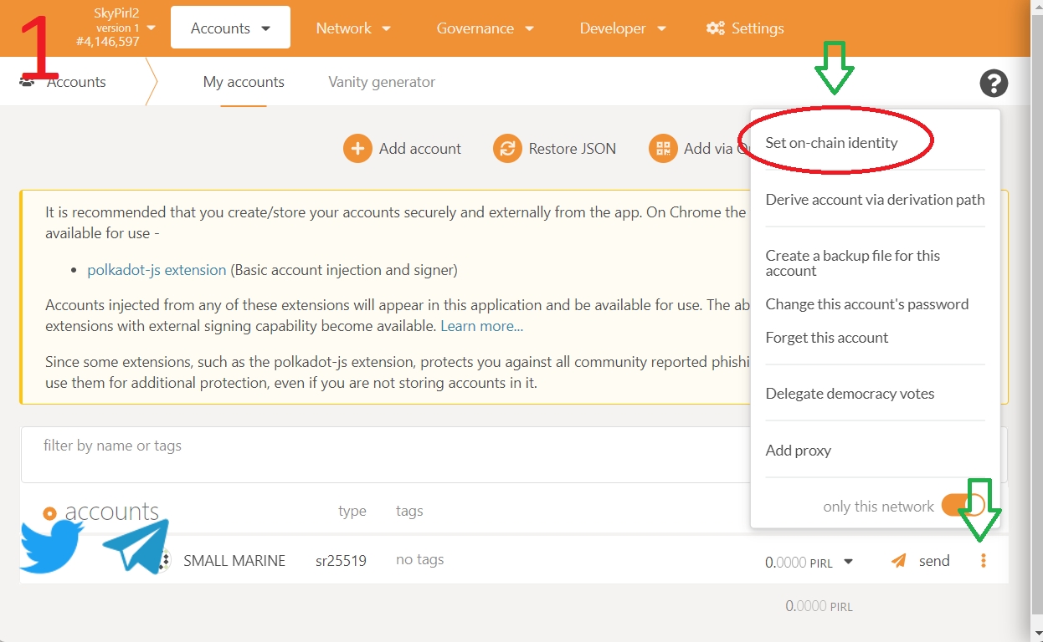Click the Restore JSON icon
This screenshot has width=1043, height=642.
click(x=506, y=149)
